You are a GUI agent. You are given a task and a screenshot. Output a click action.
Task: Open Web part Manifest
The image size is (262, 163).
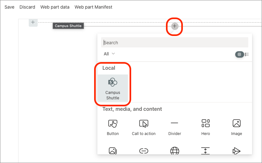(94, 7)
